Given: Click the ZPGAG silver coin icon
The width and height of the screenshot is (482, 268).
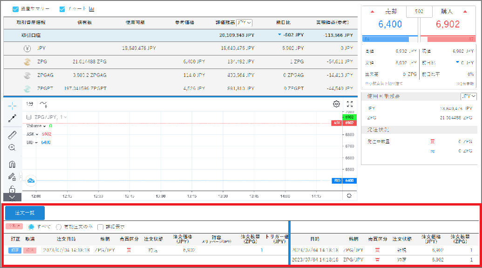Looking at the screenshot, I should click(27, 76).
